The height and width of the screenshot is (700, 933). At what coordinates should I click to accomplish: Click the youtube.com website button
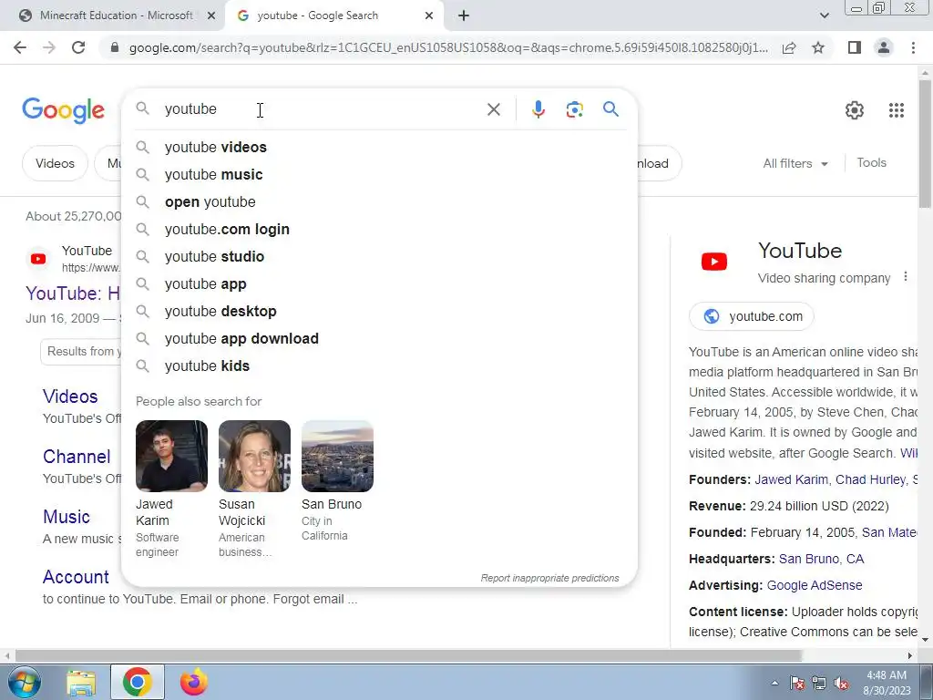pyautogui.click(x=752, y=316)
